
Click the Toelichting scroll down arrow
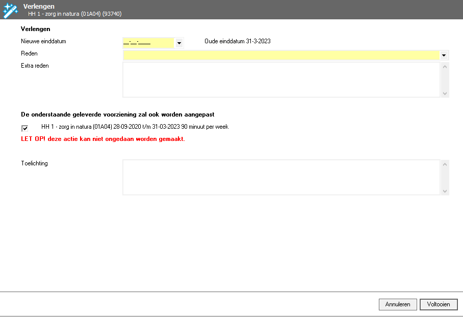(445, 191)
